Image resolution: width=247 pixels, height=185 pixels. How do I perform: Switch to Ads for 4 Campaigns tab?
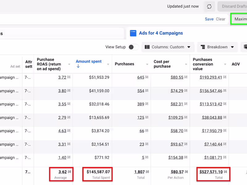coord(161,33)
